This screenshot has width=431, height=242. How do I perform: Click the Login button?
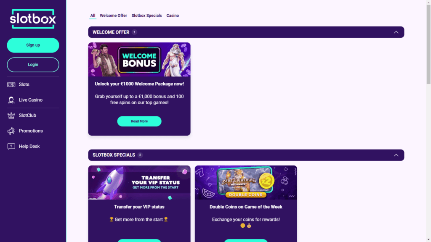pyautogui.click(x=33, y=65)
